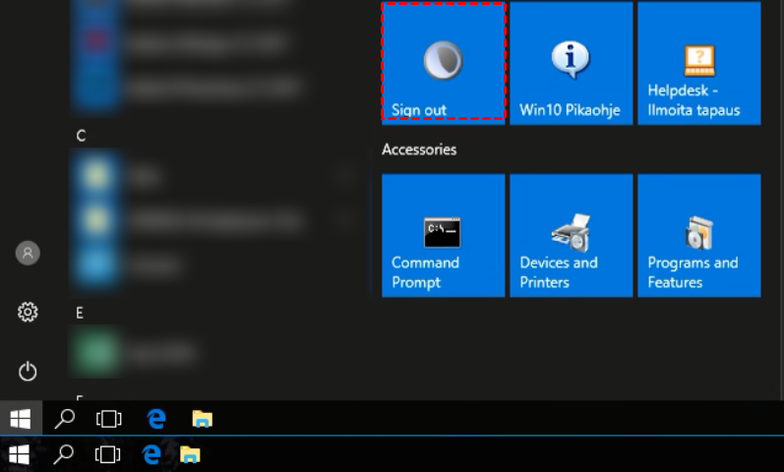This screenshot has width=784, height=472.
Task: Open the Devices and Printers tile
Action: click(x=571, y=236)
